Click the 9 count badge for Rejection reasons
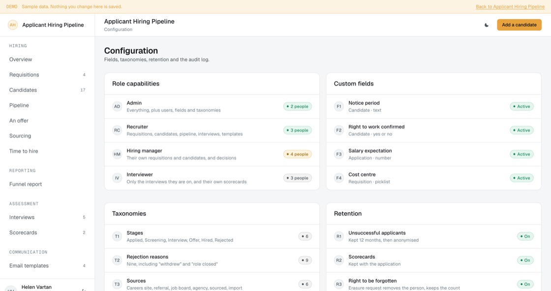This screenshot has height=291, width=551. [x=305, y=260]
